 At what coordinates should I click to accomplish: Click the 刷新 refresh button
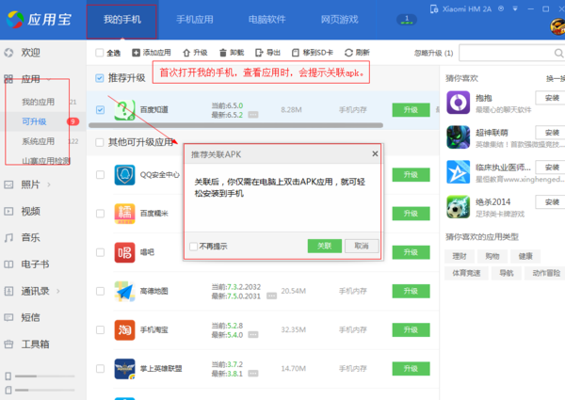[x=357, y=53]
